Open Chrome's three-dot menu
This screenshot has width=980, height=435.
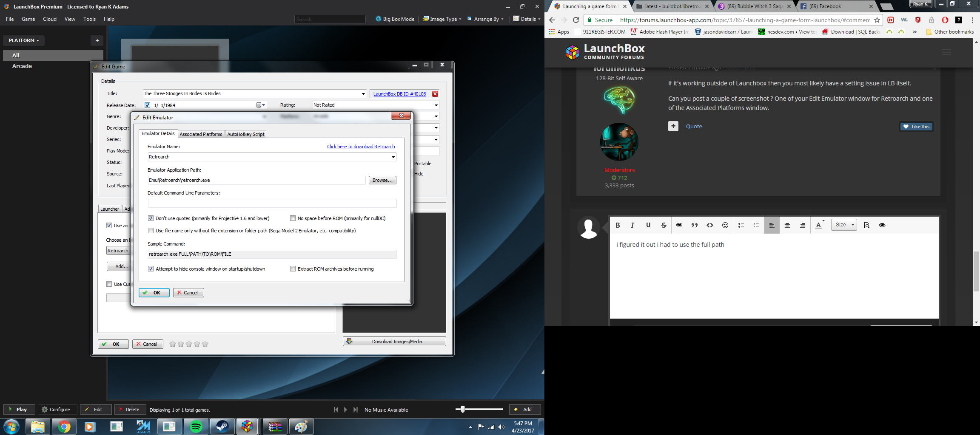pos(972,20)
